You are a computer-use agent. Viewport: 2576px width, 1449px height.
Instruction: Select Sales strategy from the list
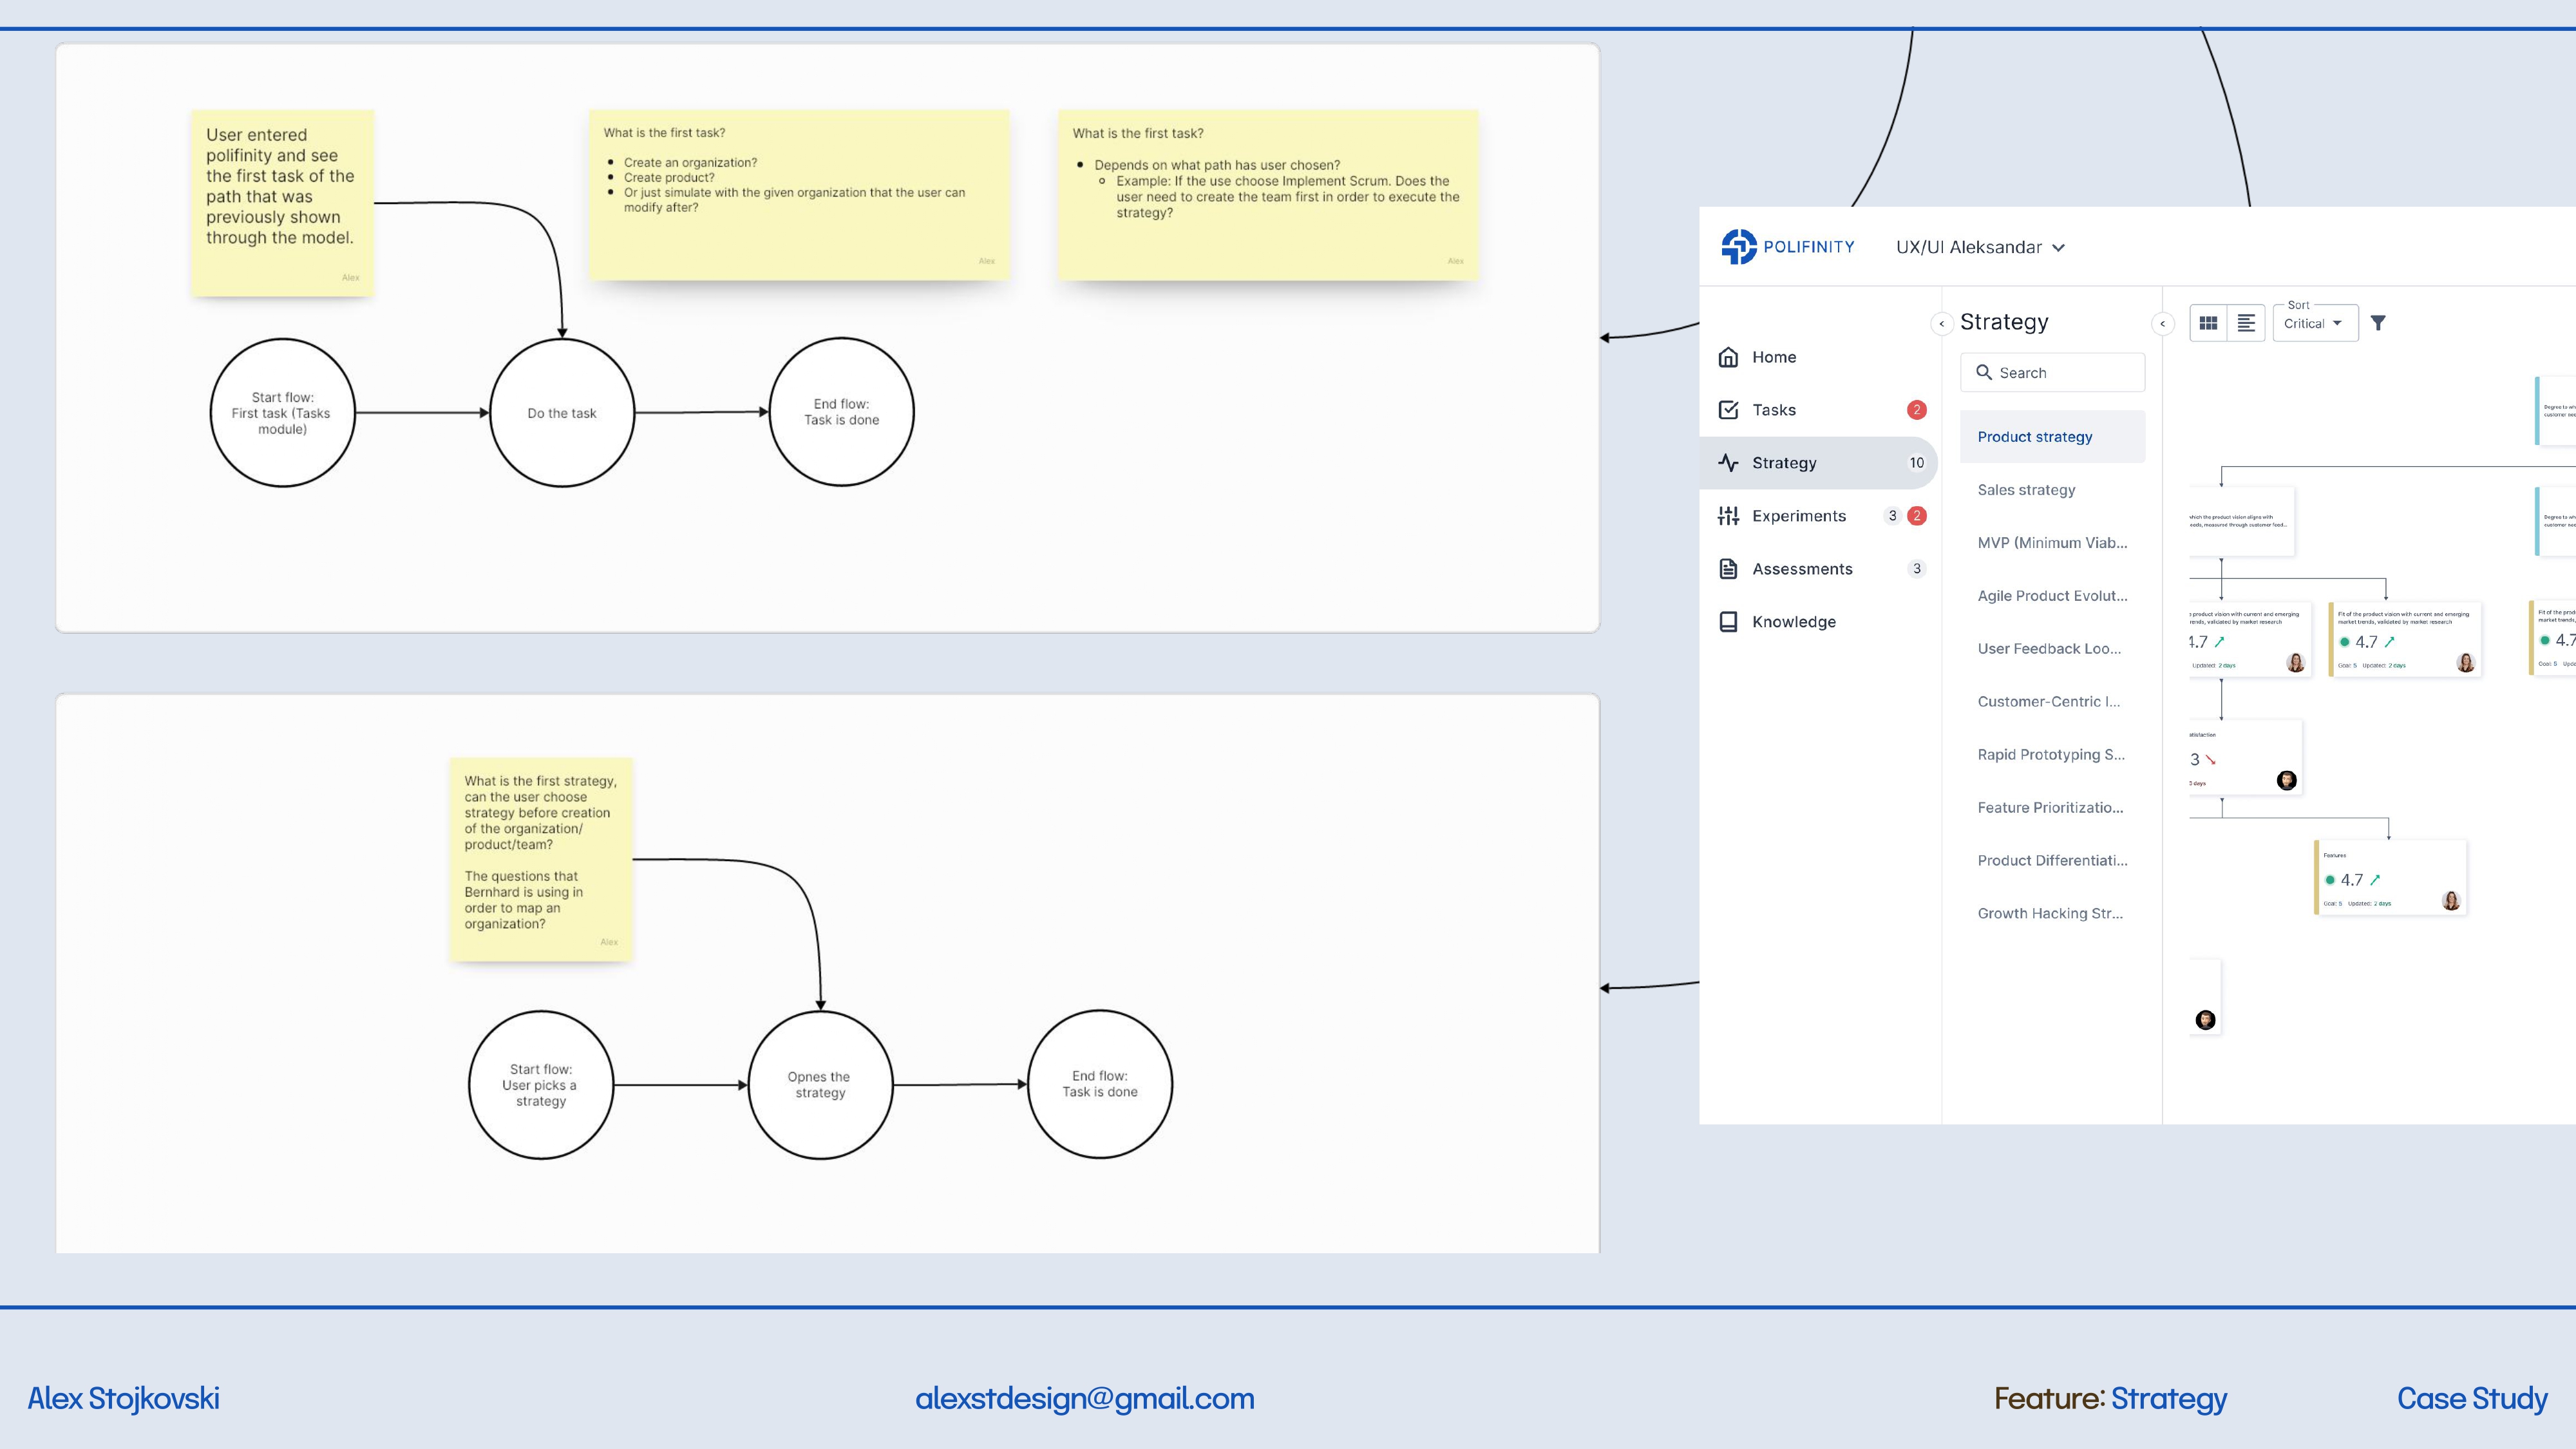click(x=2026, y=490)
